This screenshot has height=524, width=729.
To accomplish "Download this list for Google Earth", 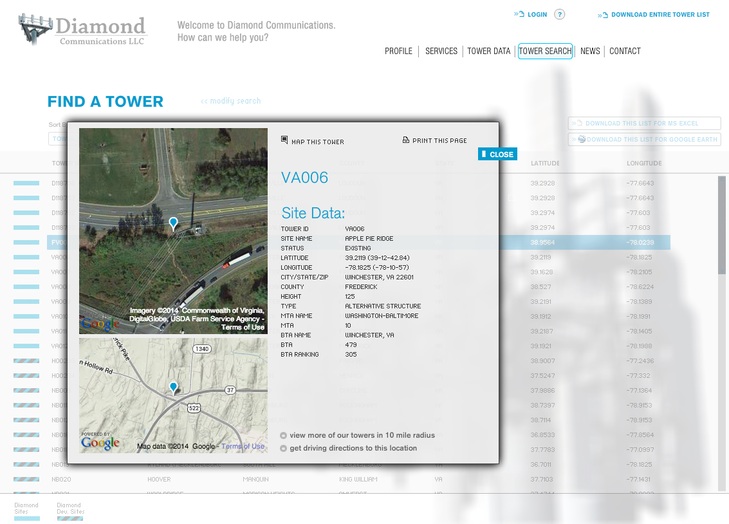I will tap(644, 140).
